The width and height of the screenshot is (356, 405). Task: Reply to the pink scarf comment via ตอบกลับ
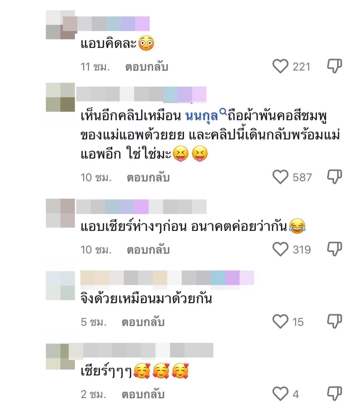[148, 177]
